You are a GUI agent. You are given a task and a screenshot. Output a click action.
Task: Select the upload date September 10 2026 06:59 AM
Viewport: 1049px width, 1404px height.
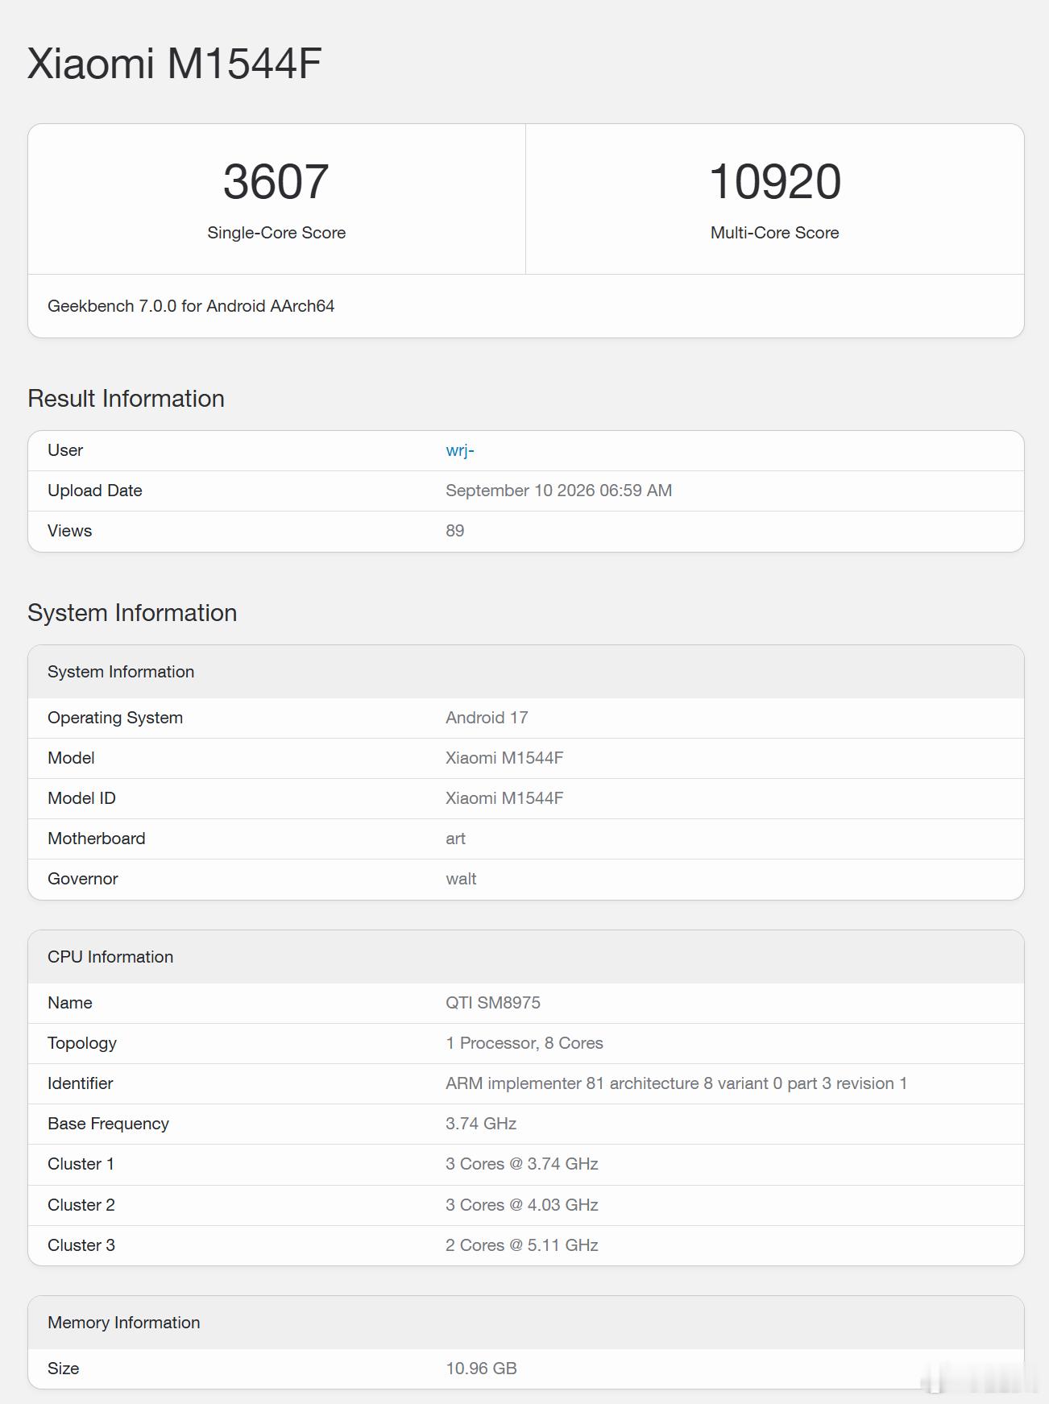559,491
